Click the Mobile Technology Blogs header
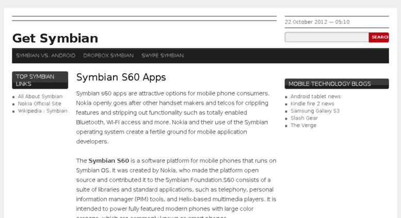This screenshot has width=401, height=218. coord(336,83)
